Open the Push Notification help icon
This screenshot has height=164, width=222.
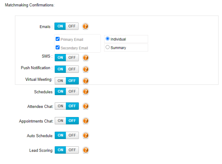(86, 69)
